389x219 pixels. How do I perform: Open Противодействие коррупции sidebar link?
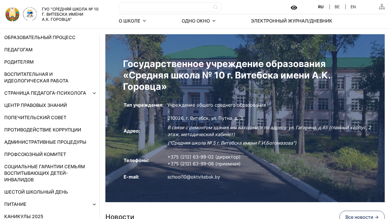tap(43, 130)
